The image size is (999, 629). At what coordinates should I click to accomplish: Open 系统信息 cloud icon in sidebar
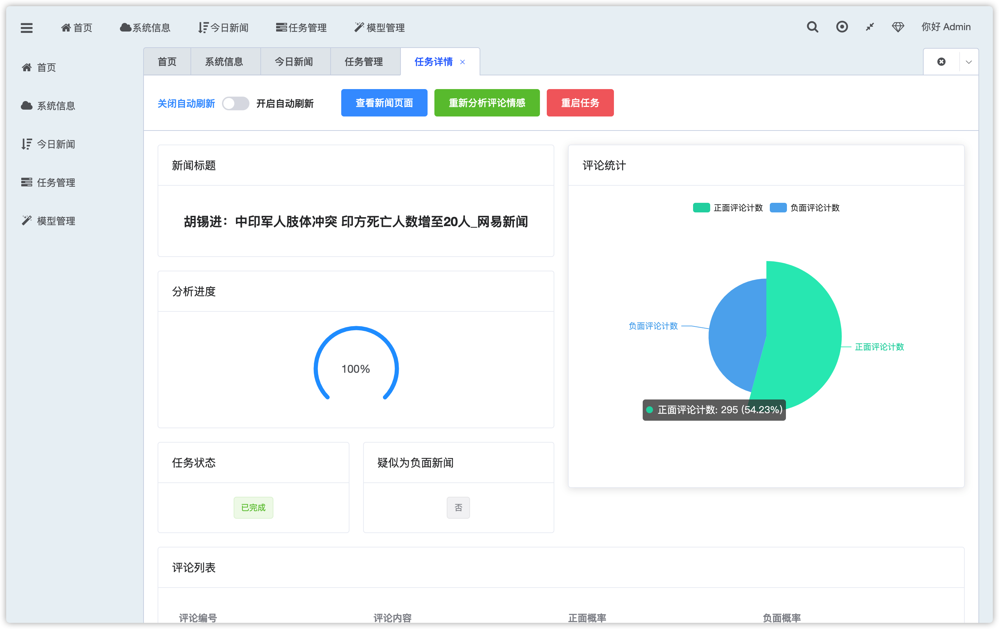tap(27, 106)
